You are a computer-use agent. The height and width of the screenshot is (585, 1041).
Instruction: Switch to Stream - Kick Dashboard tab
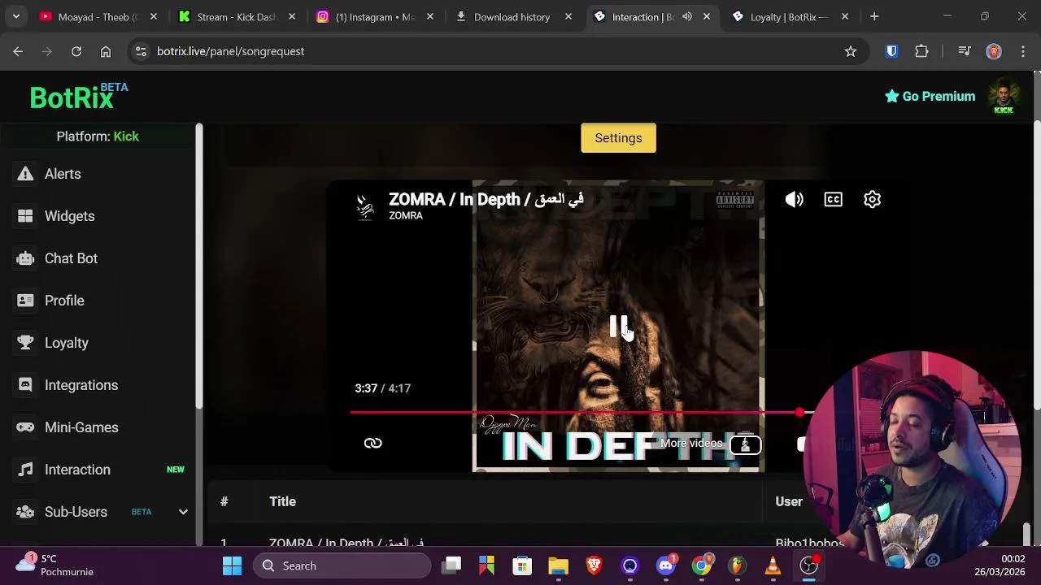tap(236, 16)
